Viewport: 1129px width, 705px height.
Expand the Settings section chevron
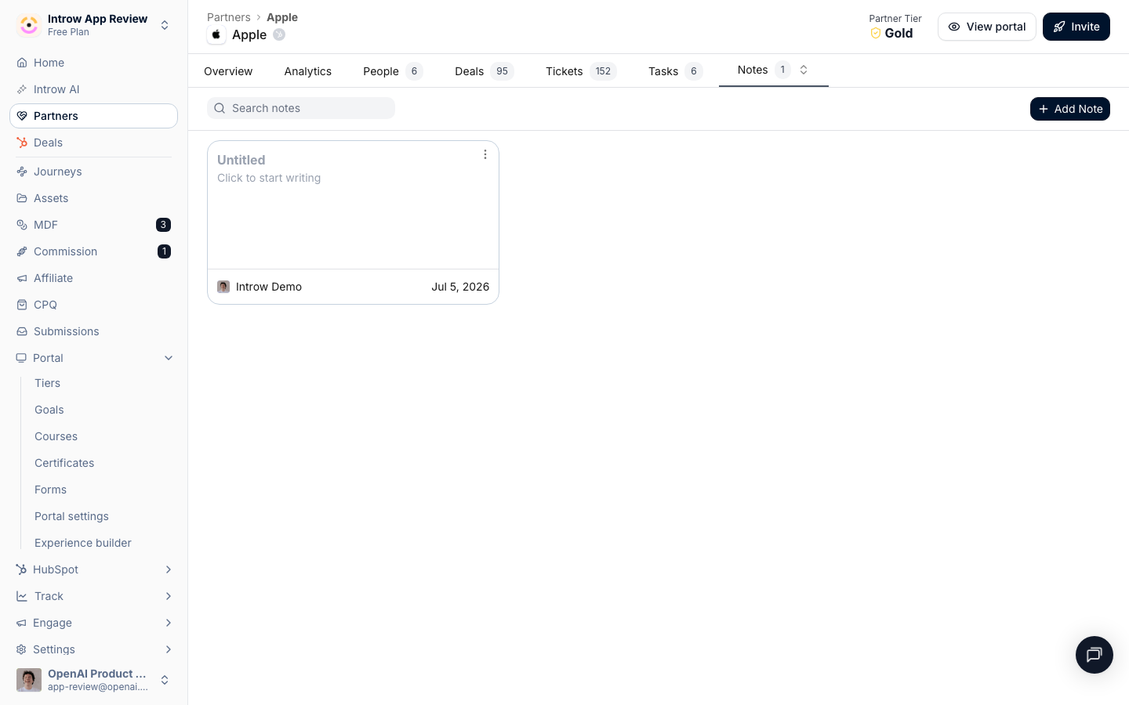(x=169, y=649)
